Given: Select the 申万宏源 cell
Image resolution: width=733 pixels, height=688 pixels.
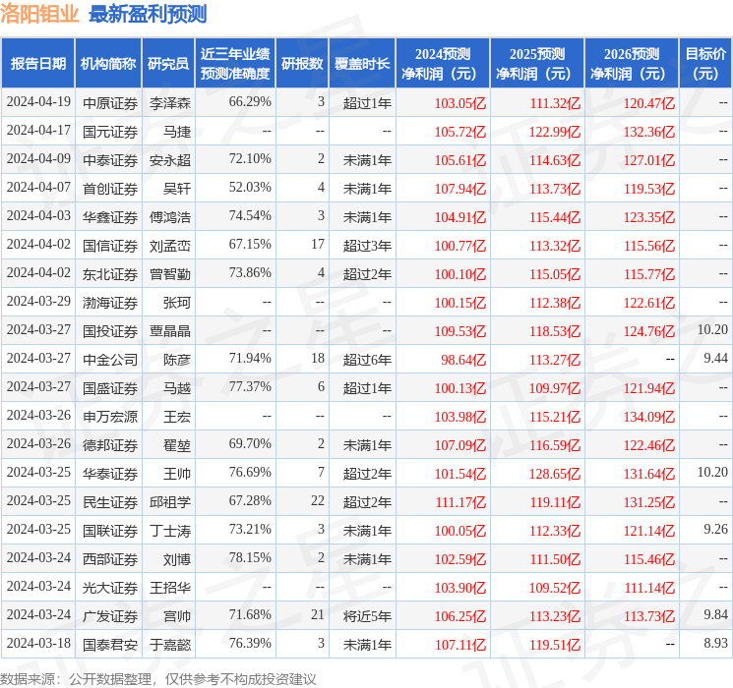Looking at the screenshot, I should click(110, 417).
